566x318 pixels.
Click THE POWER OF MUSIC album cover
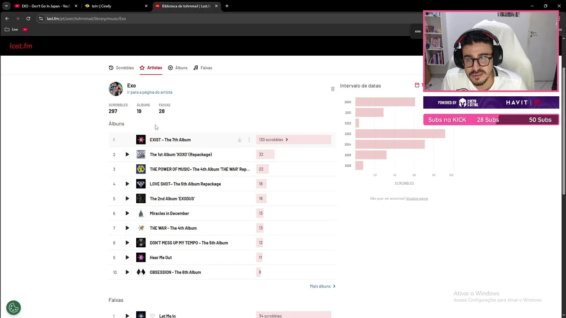(141, 169)
